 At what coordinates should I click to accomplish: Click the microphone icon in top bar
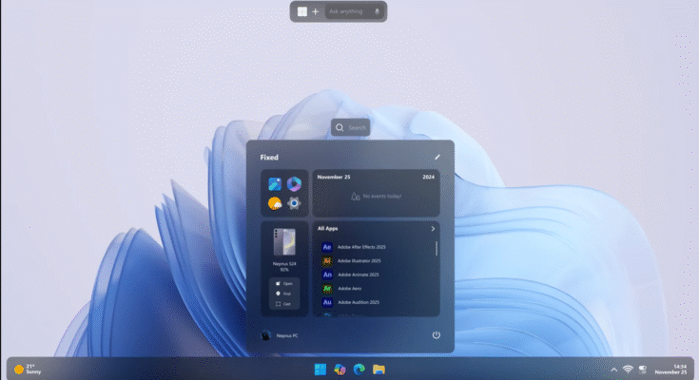click(378, 11)
